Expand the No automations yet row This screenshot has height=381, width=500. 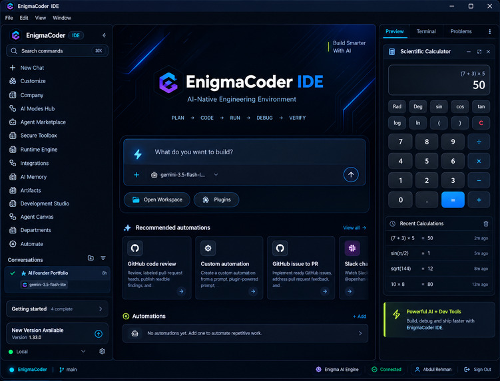[245, 333]
